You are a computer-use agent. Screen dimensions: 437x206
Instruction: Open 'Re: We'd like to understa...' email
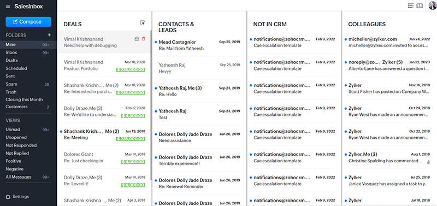click(104, 111)
